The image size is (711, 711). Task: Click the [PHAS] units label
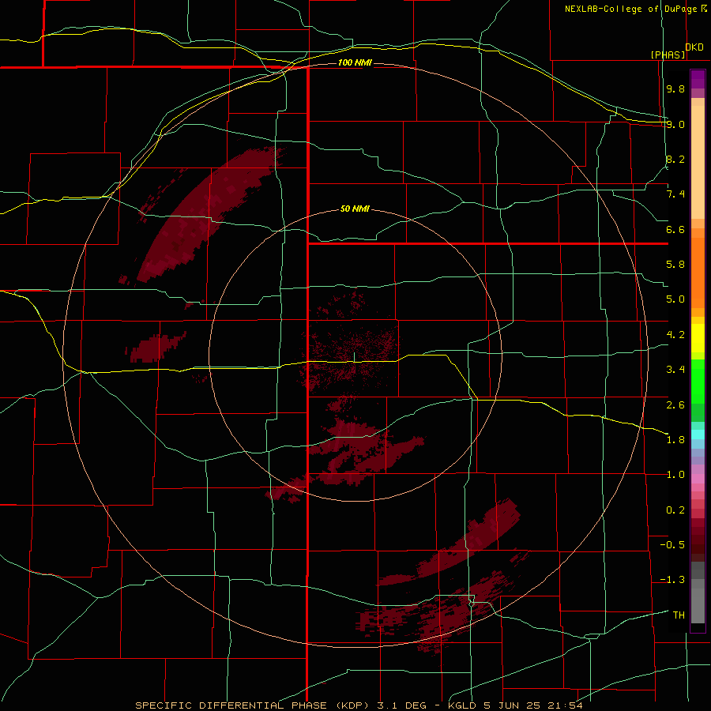[668, 55]
